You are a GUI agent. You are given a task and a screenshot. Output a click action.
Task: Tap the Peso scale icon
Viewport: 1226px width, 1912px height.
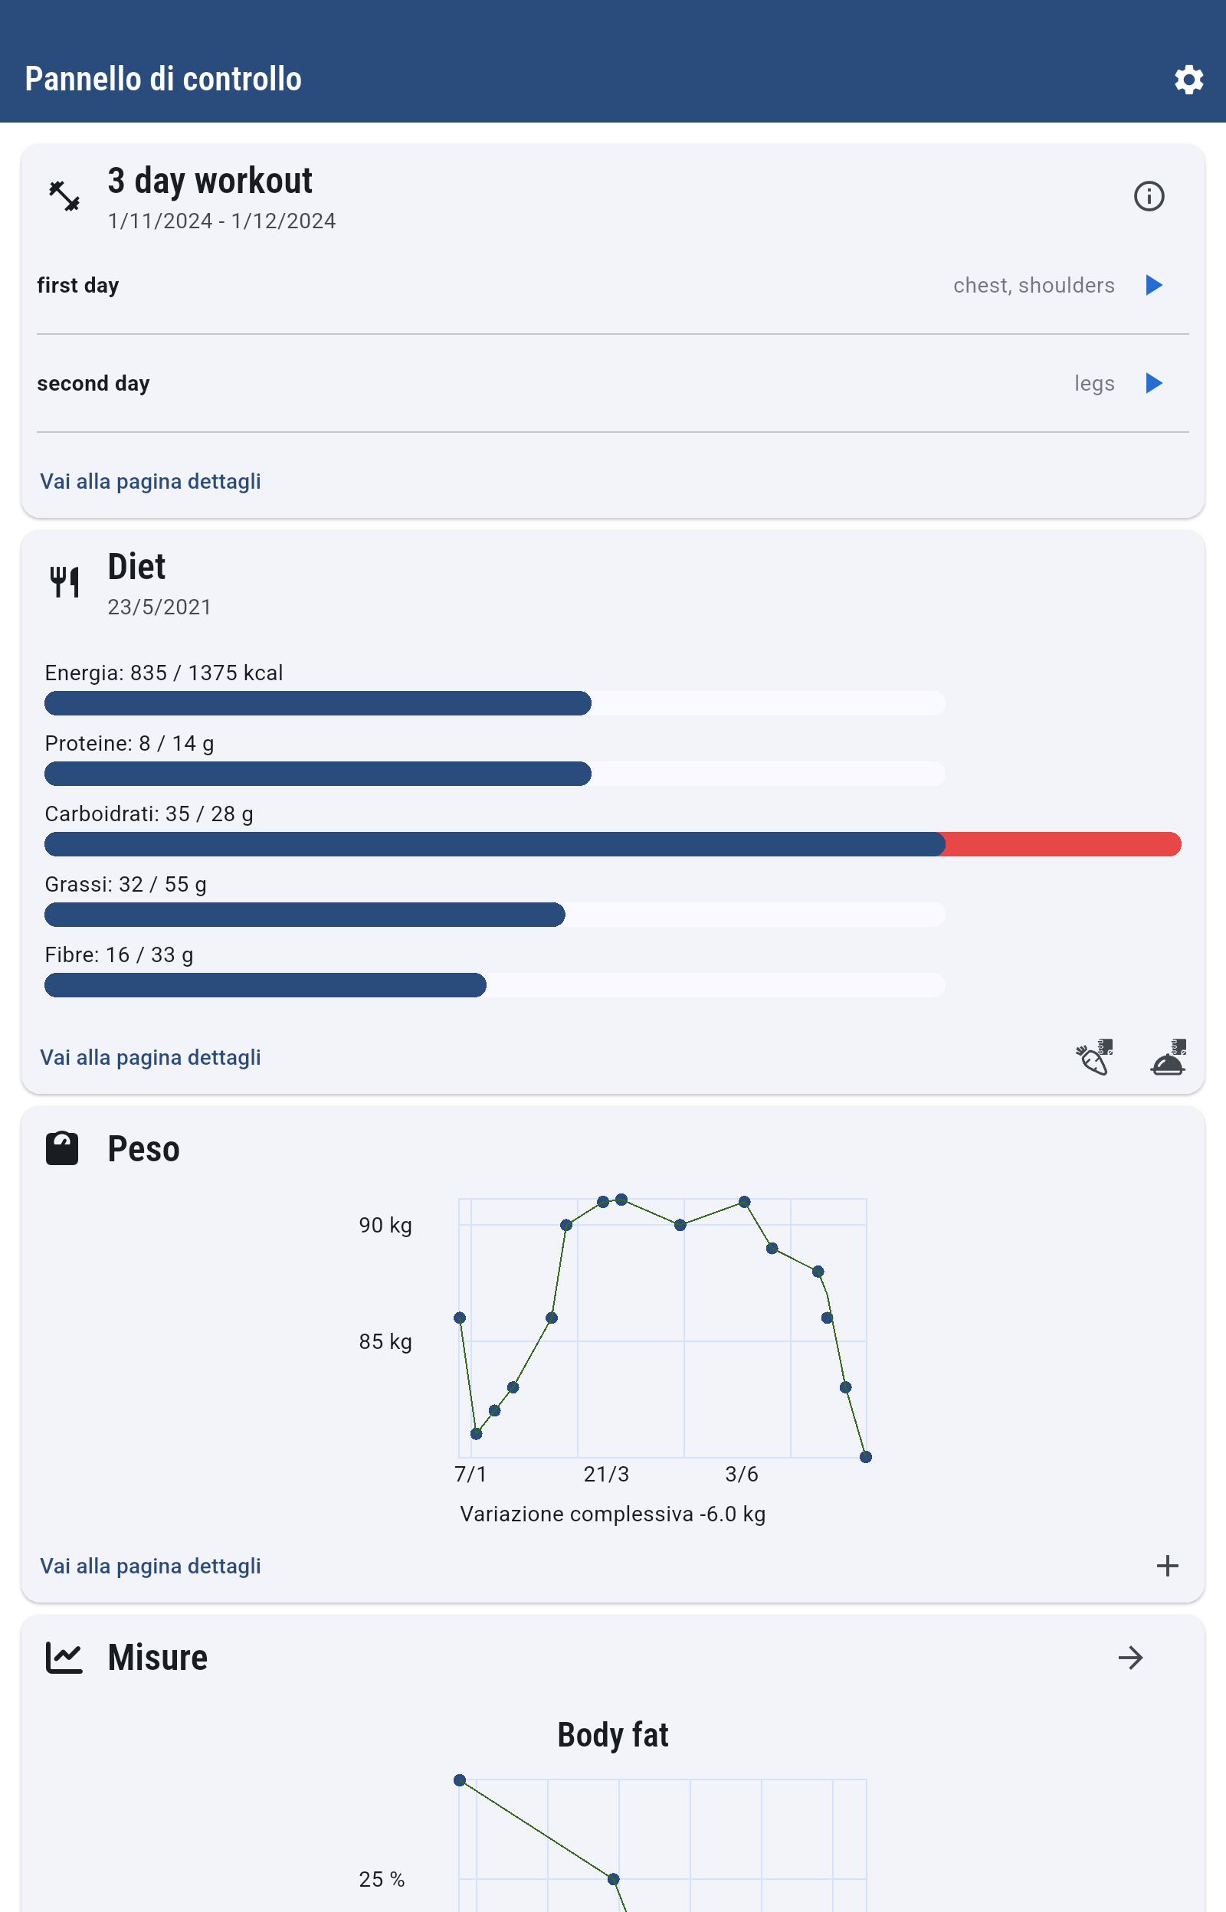pos(62,1148)
